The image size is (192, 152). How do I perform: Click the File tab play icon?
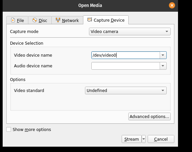(13, 20)
